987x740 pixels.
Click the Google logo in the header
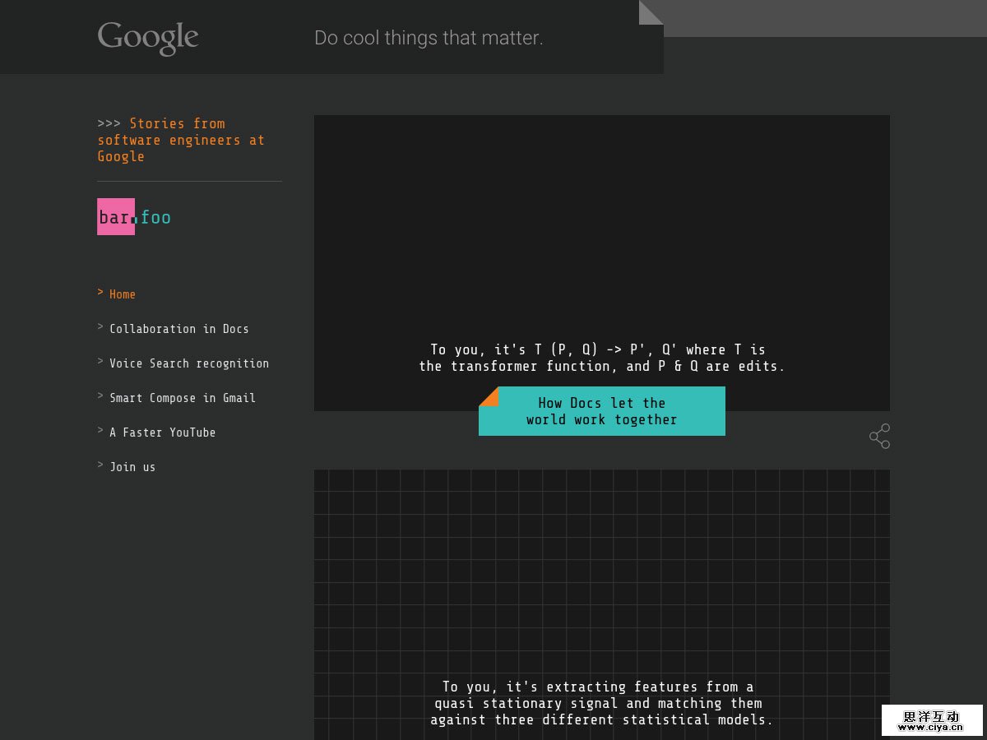tap(148, 38)
